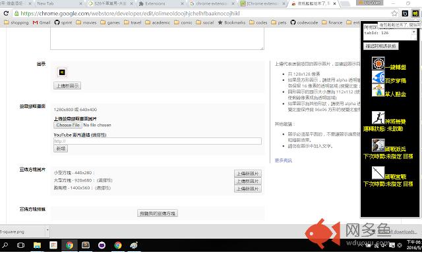Upload image for small tile 440x280
422x263 pixels.
pyautogui.click(x=248, y=174)
